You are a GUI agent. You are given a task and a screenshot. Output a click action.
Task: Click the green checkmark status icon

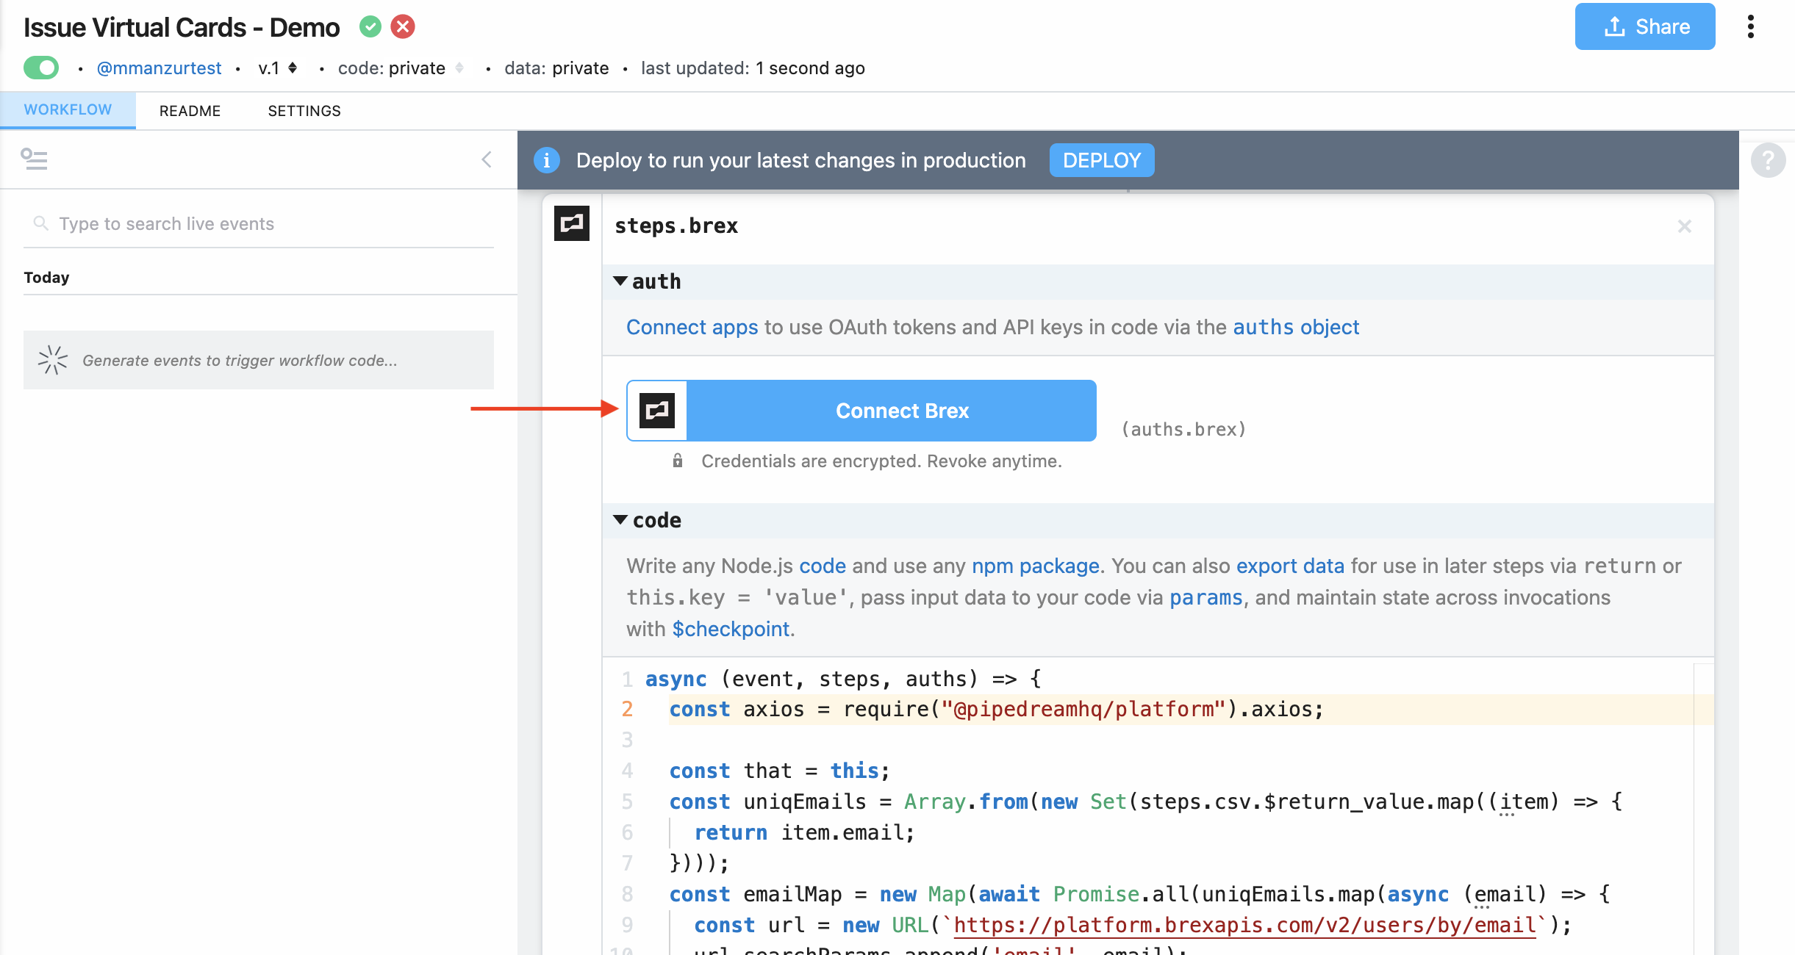point(370,27)
